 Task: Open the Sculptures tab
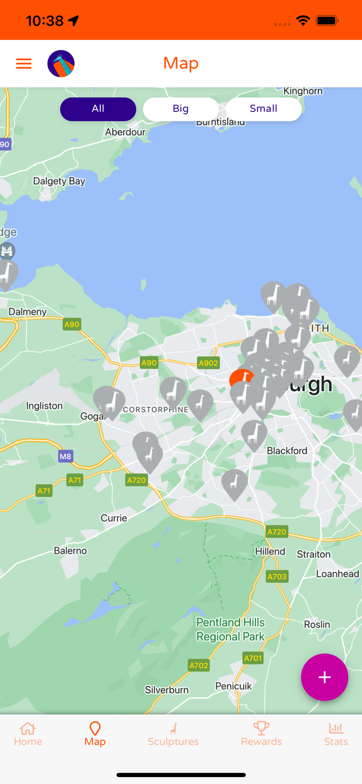[x=173, y=734]
